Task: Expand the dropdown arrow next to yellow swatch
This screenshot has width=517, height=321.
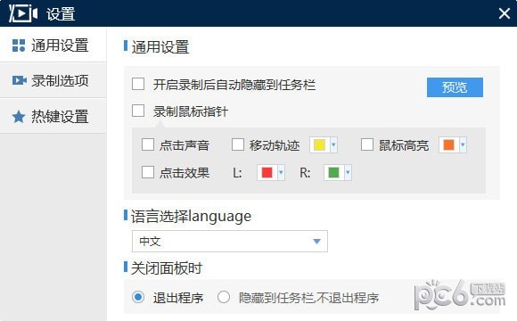Action: (x=333, y=144)
